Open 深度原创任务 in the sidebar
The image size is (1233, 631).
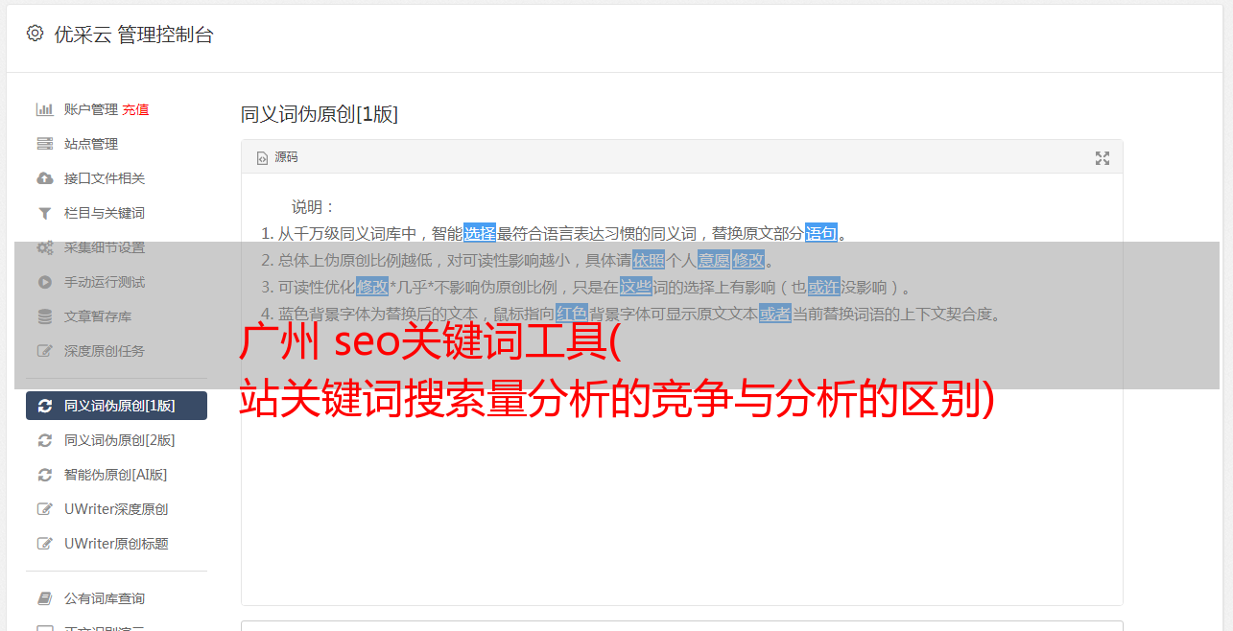[116, 351]
